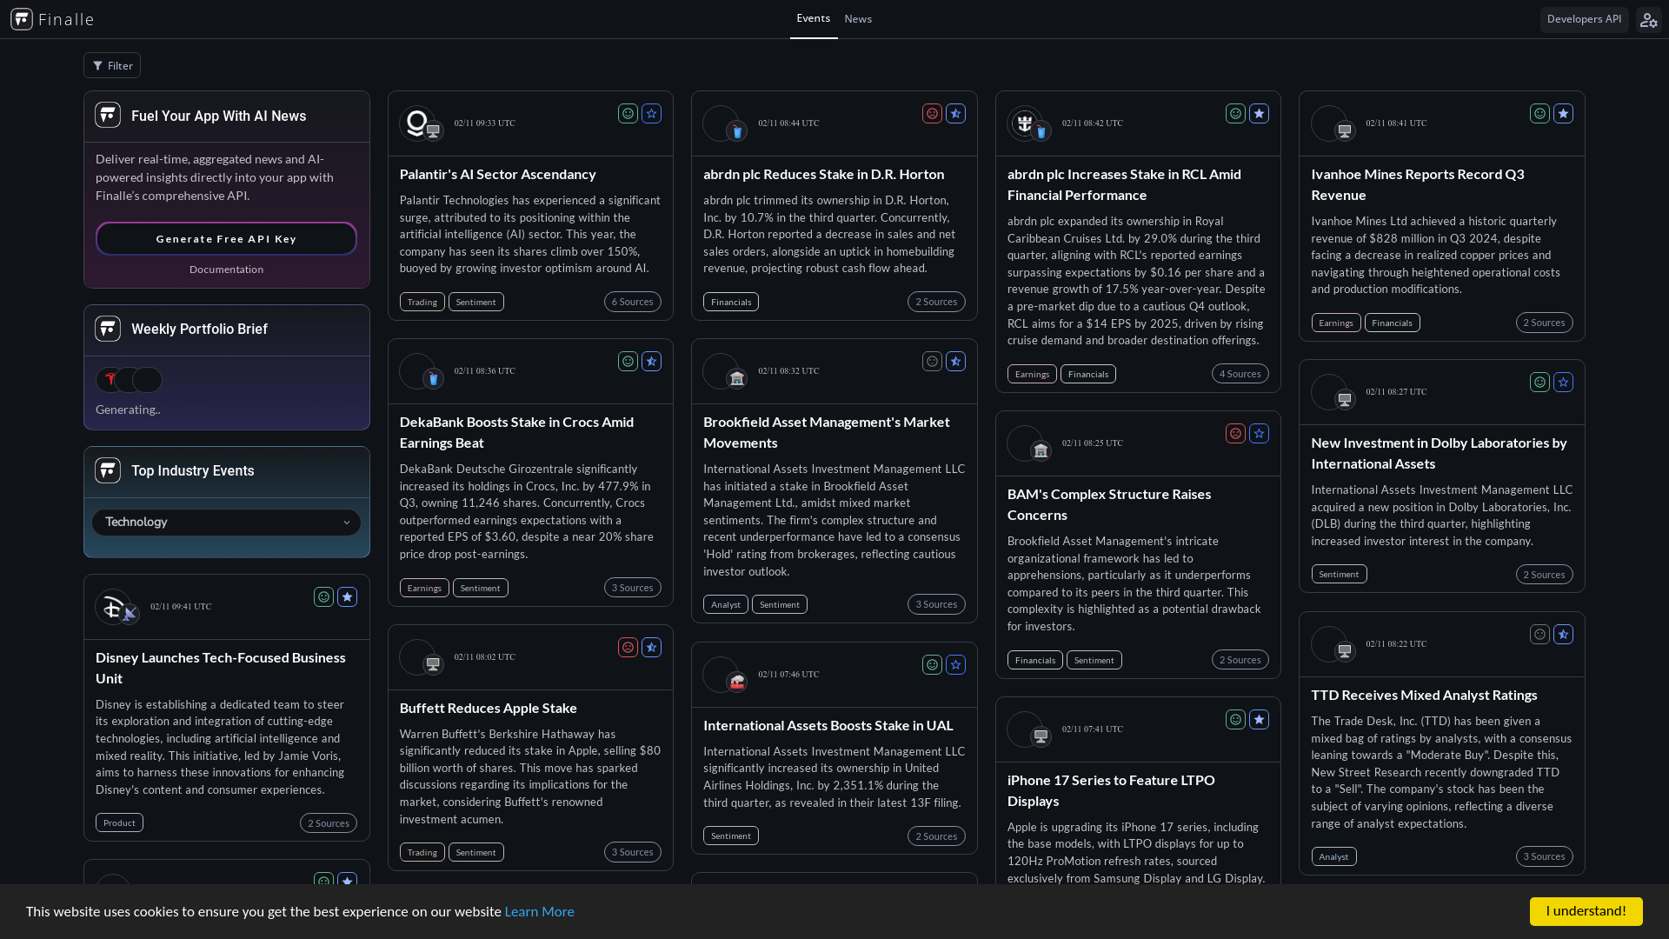Open the account settings icon top right
The image size is (1669, 939).
1648,19
